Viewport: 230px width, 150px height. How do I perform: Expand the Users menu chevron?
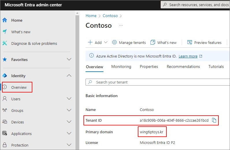tap(69, 99)
